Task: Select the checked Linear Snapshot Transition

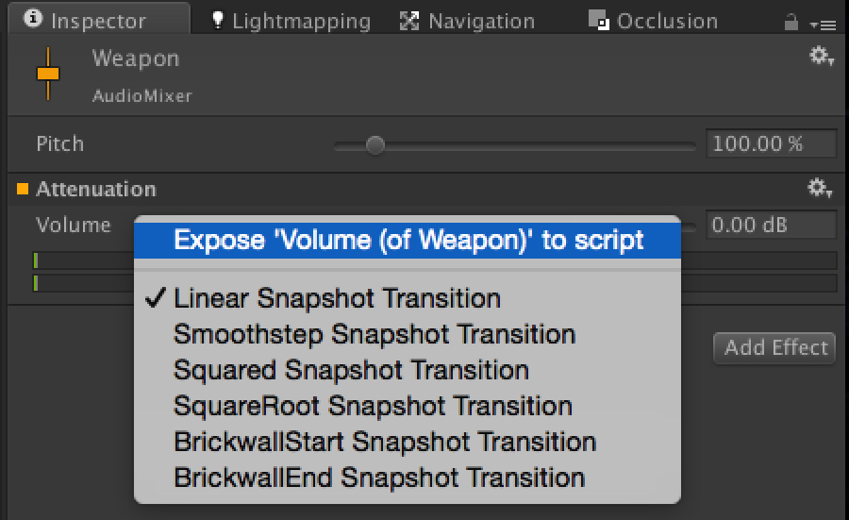Action: click(x=337, y=298)
